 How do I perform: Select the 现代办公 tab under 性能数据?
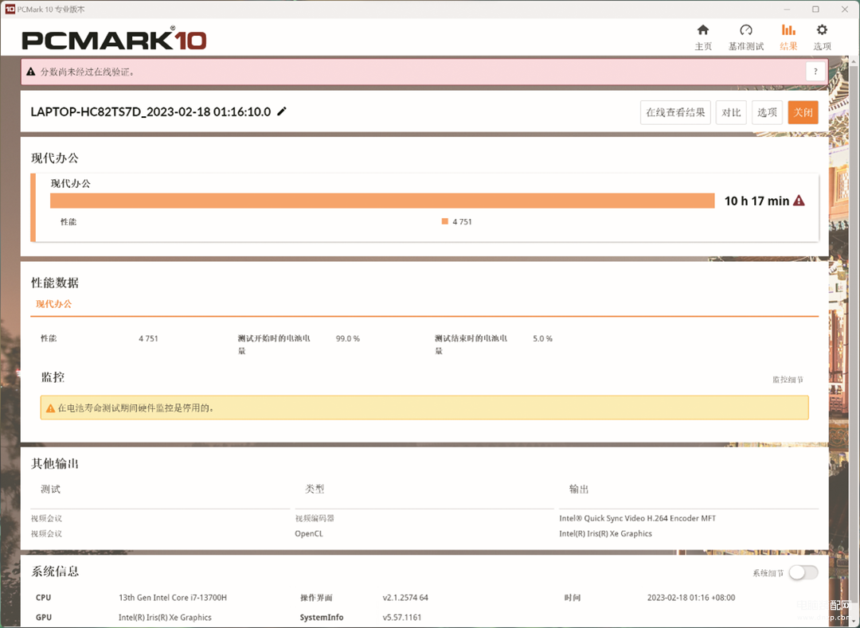[53, 304]
